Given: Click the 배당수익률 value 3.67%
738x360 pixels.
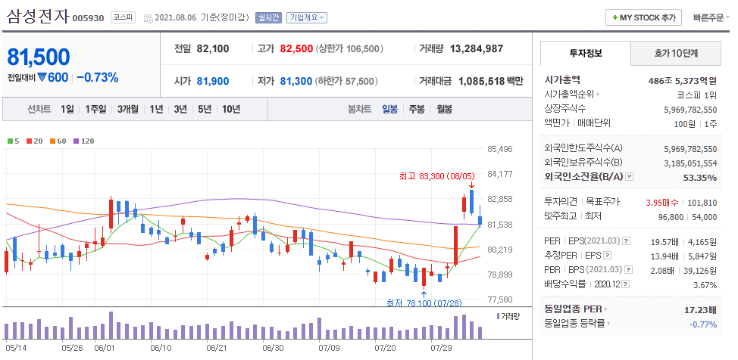Looking at the screenshot, I should click(705, 285).
